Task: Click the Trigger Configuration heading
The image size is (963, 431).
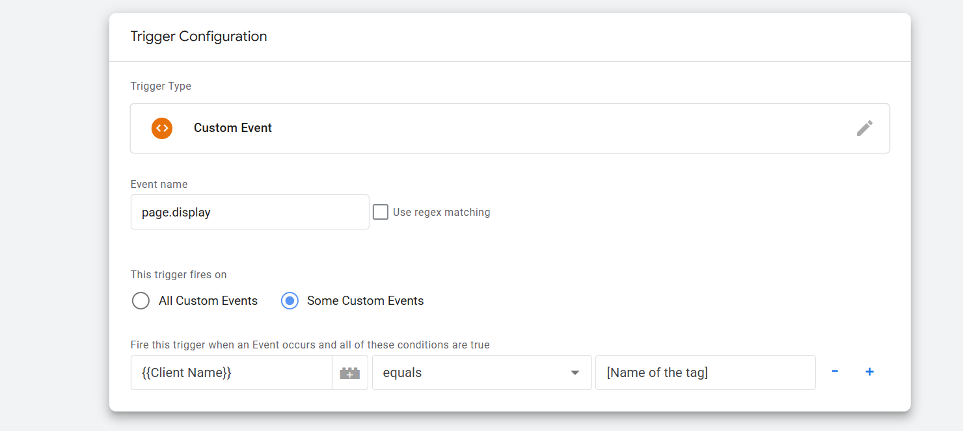Action: pos(198,36)
